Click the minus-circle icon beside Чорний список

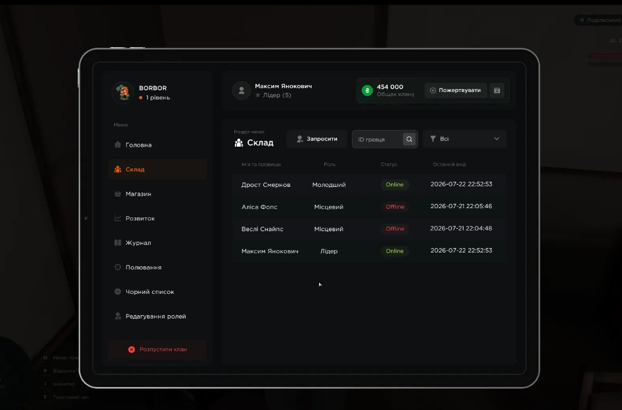(x=118, y=292)
